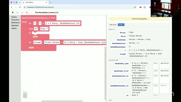Go to the previous level with the left arrow
The height and width of the screenshot is (102, 181).
pos(12,12)
